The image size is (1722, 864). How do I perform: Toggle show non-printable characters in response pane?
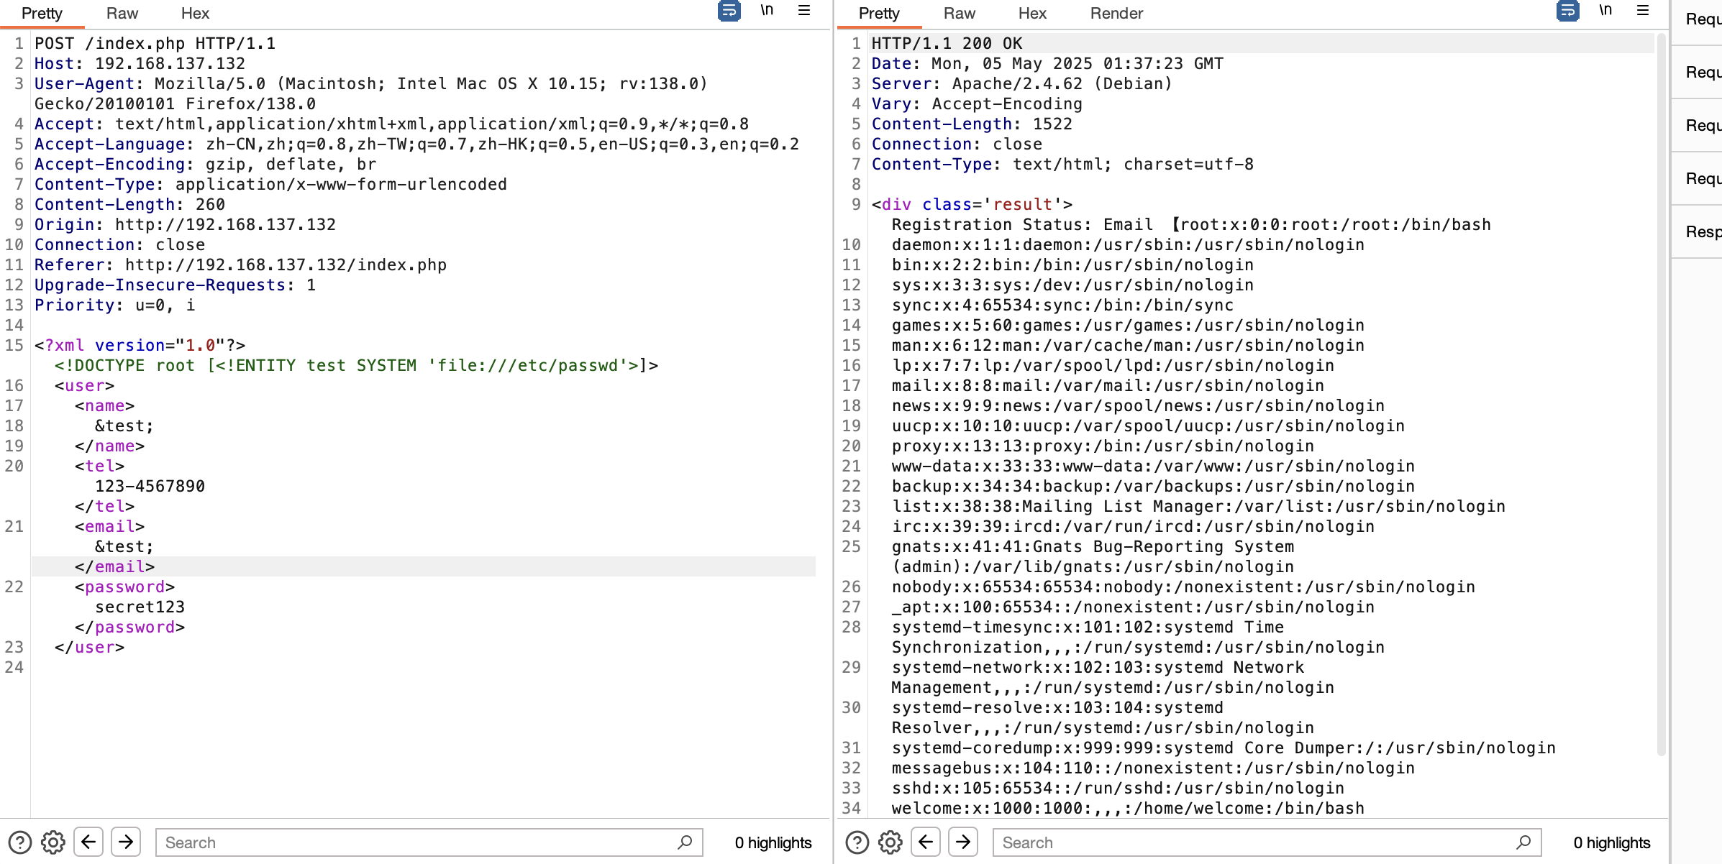click(1605, 10)
